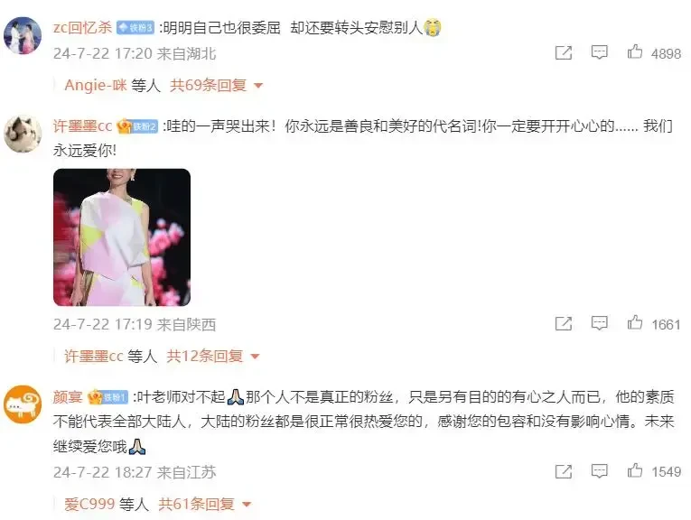
Task: Open 许墨墨cc username link in comment header
Action: (82, 126)
